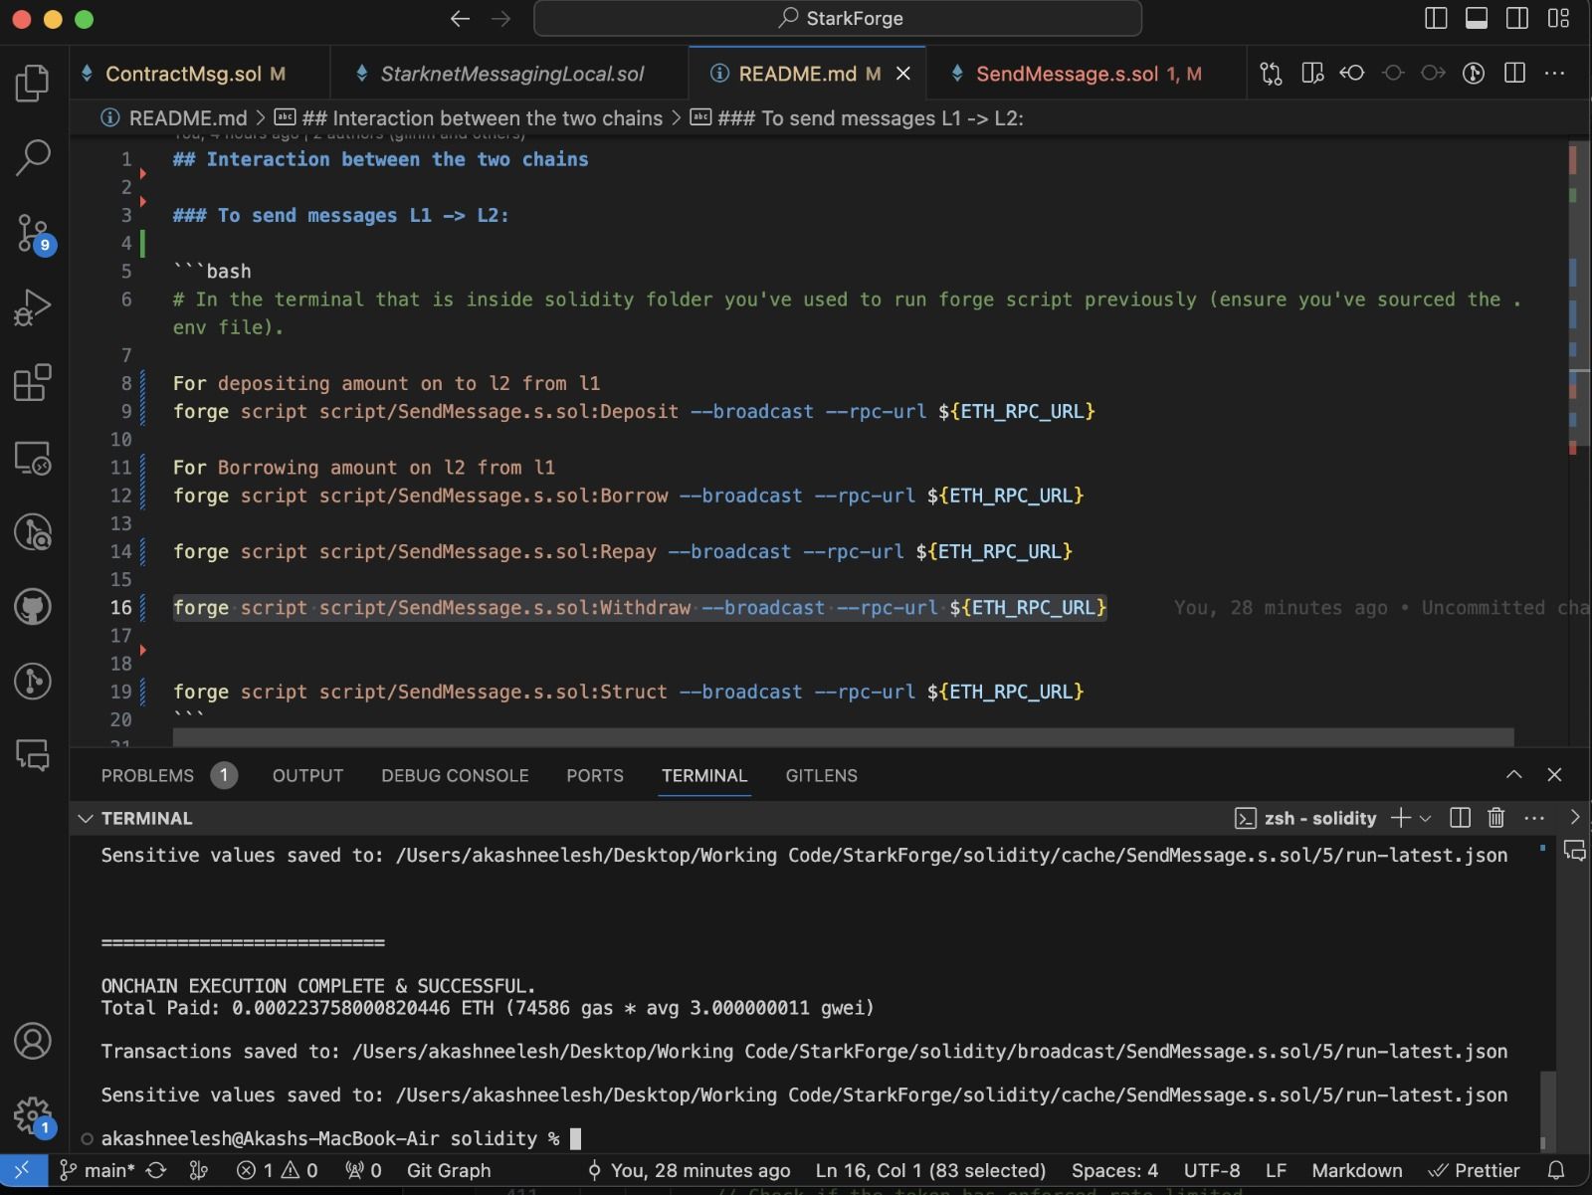
Task: Toggle file blame annotations icon
Action: [1474, 73]
